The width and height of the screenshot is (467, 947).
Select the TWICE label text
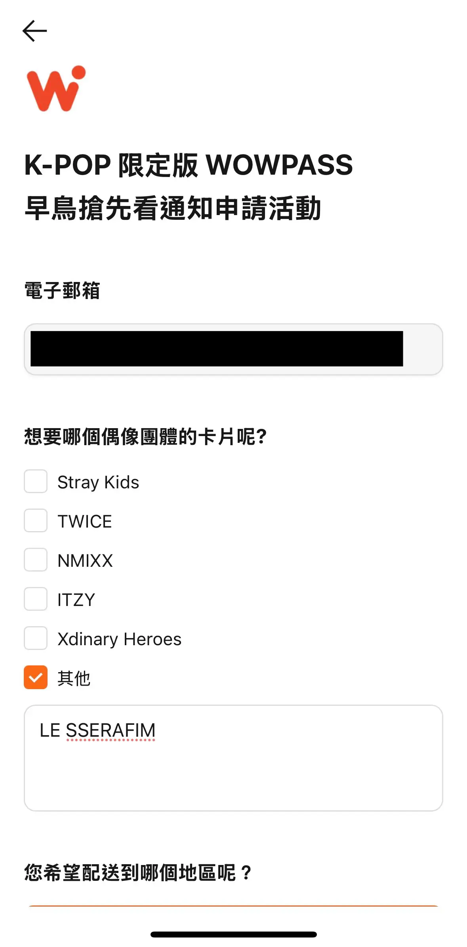pos(85,521)
